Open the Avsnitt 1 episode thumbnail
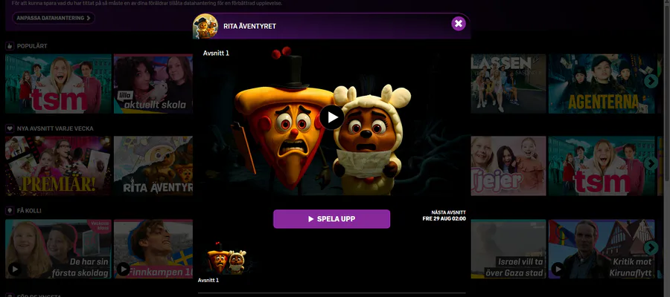This screenshot has height=297, width=670. [226, 258]
